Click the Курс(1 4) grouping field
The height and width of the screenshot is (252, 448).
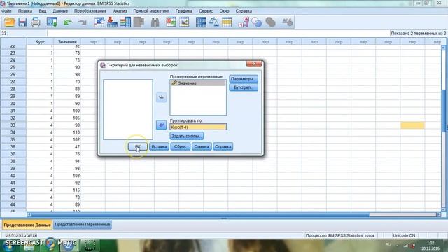coord(198,127)
